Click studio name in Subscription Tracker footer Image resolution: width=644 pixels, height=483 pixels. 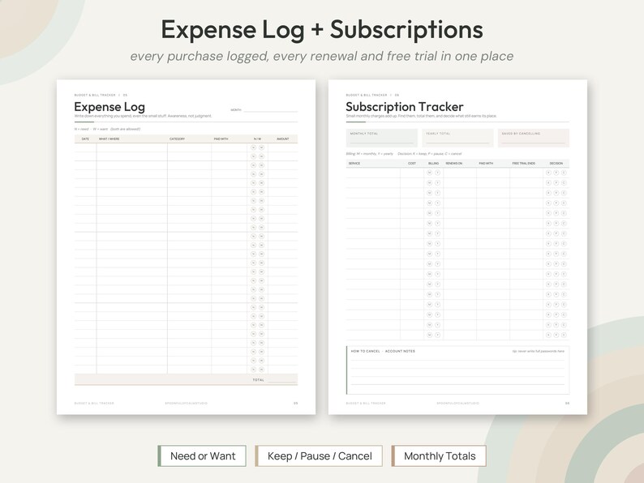pyautogui.click(x=458, y=404)
